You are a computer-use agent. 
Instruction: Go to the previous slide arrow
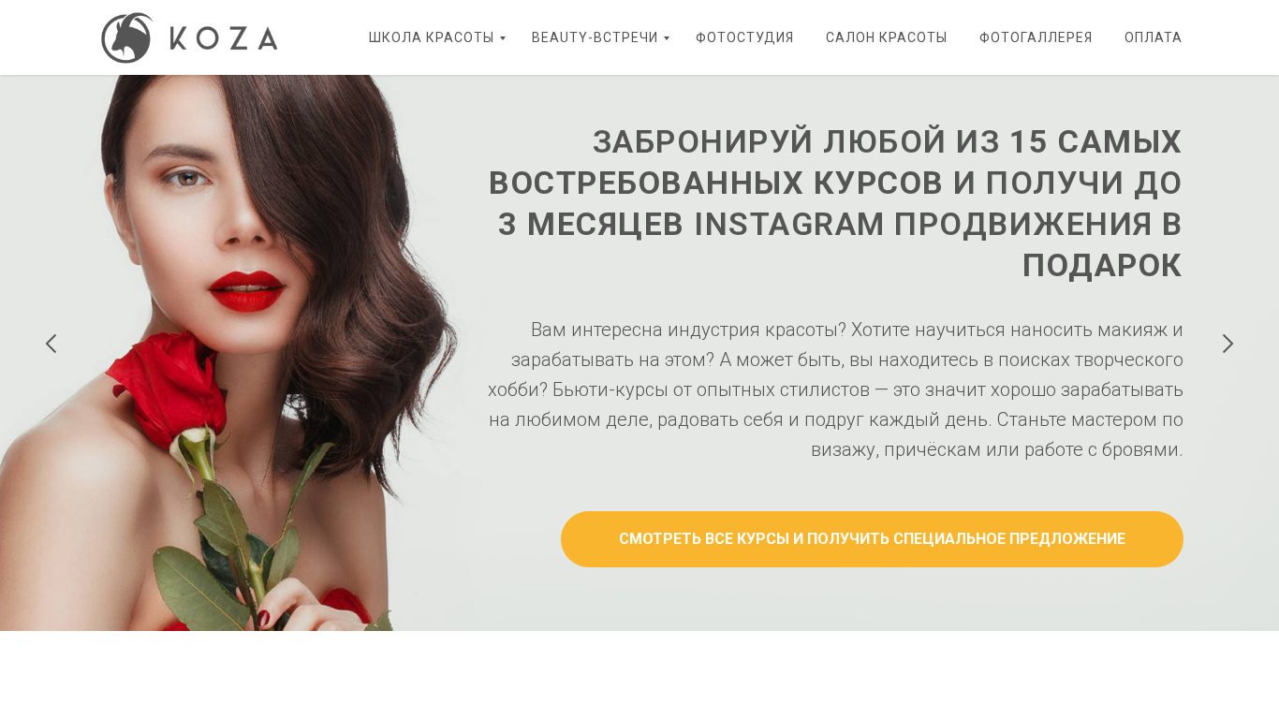51,344
